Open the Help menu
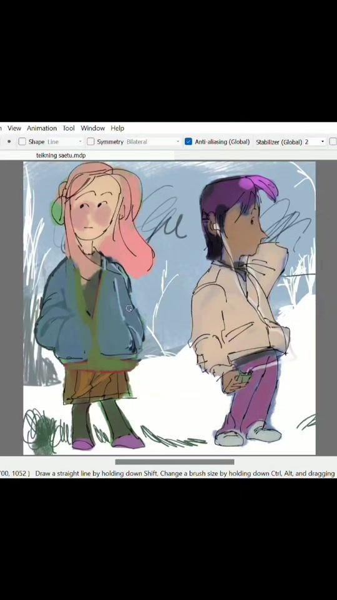337x600 pixels. tap(117, 128)
